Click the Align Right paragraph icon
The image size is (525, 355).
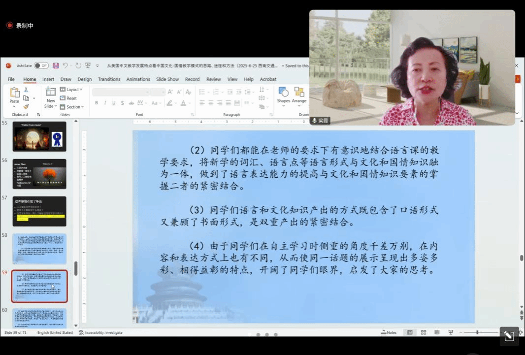(x=219, y=103)
